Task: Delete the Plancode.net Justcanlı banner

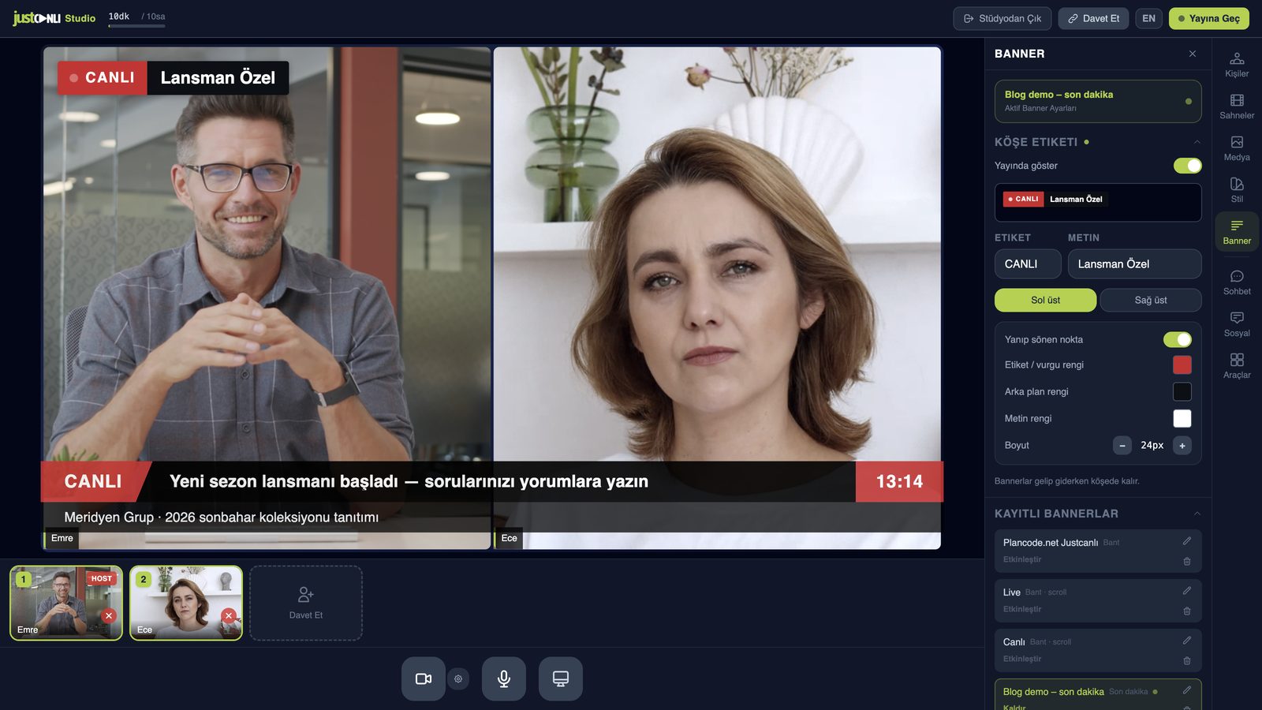Action: (x=1187, y=562)
